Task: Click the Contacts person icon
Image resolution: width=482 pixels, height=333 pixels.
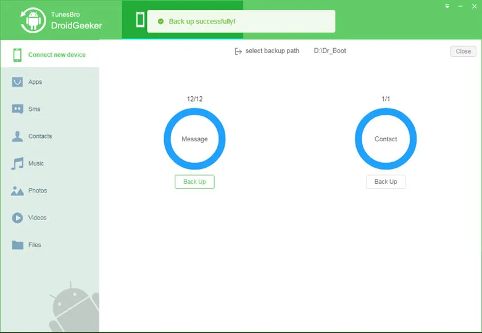Action: tap(17, 136)
